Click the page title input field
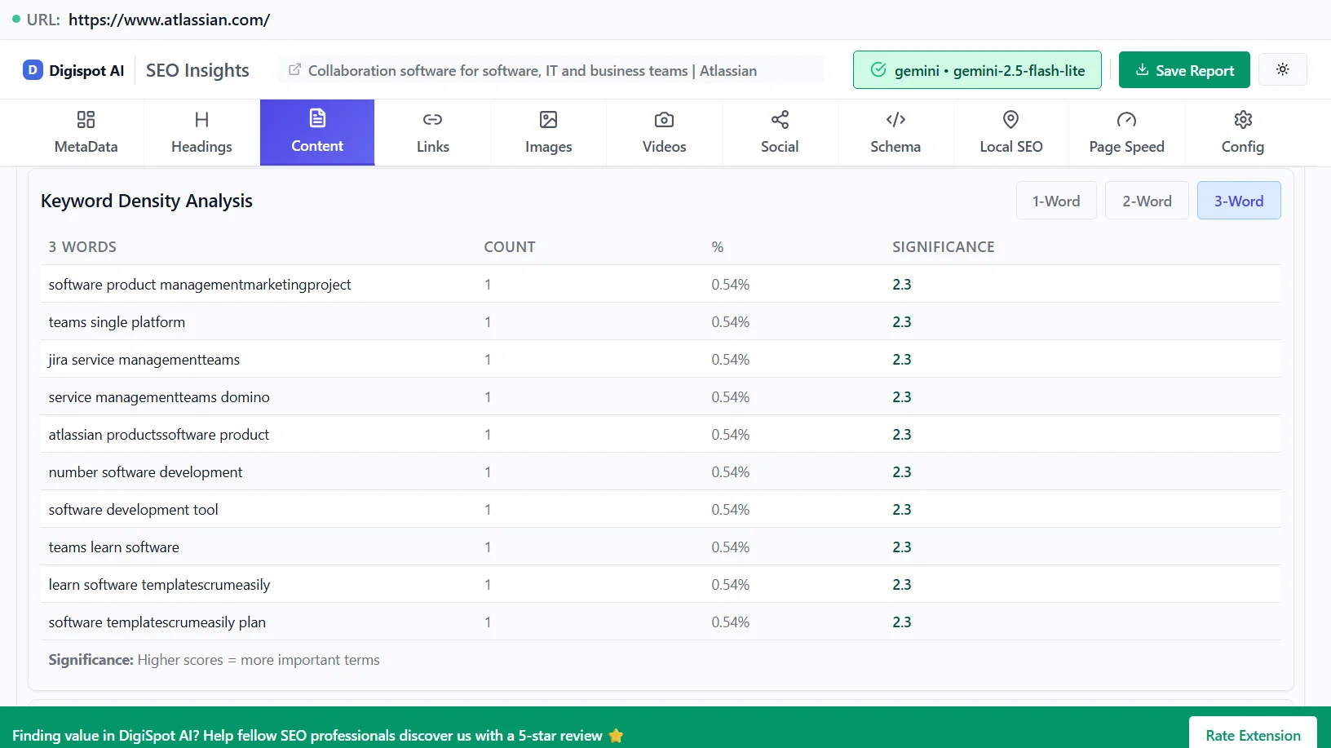The height and width of the screenshot is (748, 1331). click(551, 70)
